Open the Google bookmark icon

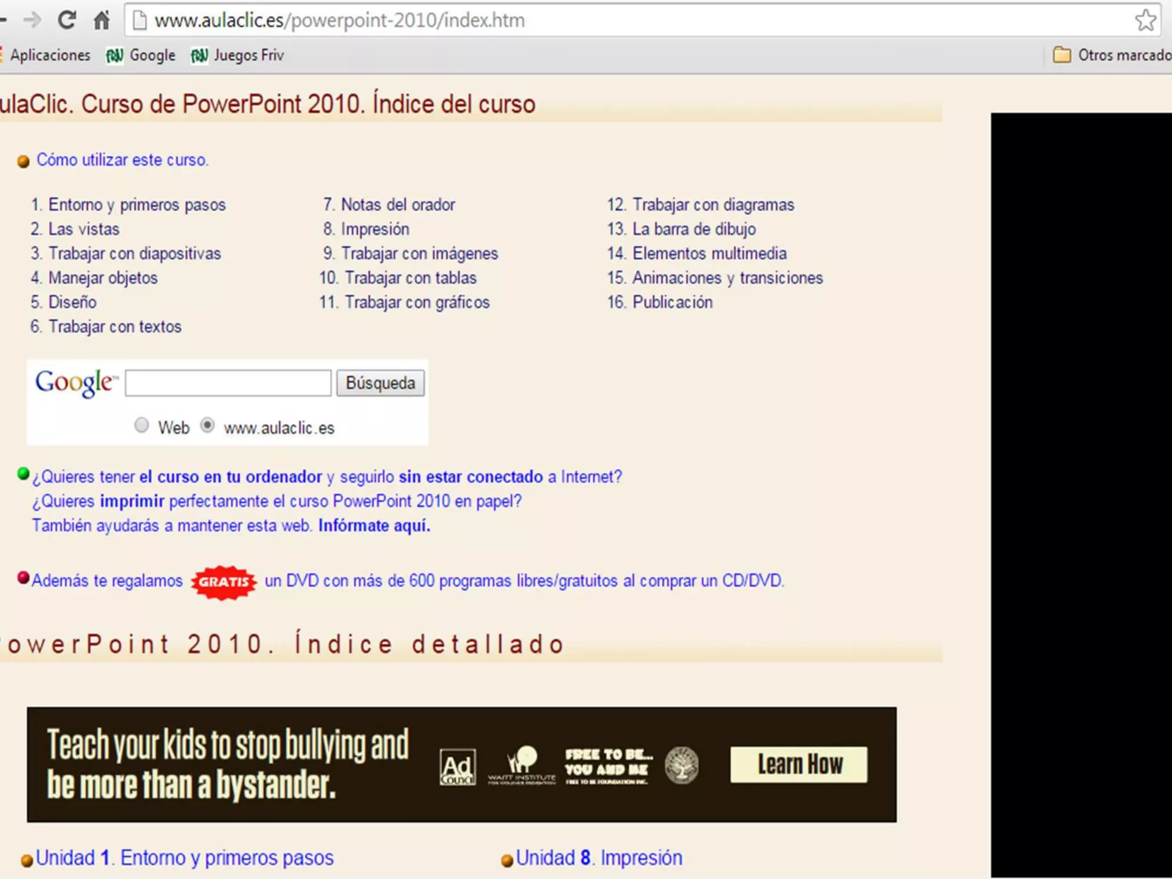tap(114, 56)
